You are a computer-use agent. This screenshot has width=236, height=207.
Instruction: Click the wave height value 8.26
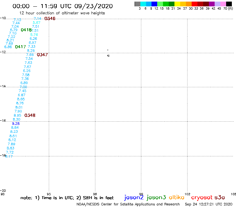coord(31,51)
